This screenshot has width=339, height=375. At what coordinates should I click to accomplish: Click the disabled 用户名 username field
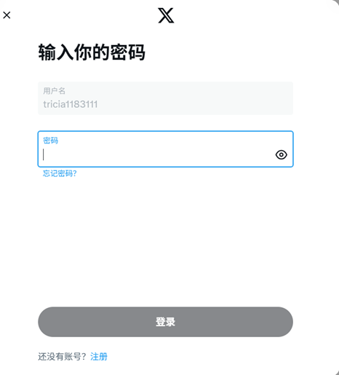click(166, 98)
